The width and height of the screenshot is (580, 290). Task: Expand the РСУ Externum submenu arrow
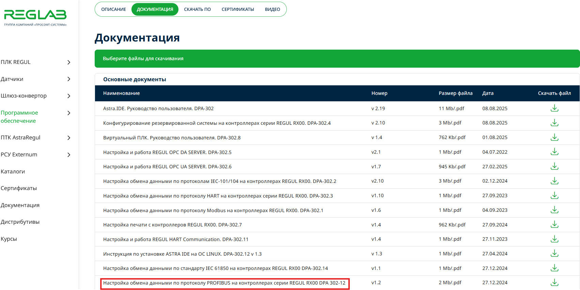tap(69, 155)
